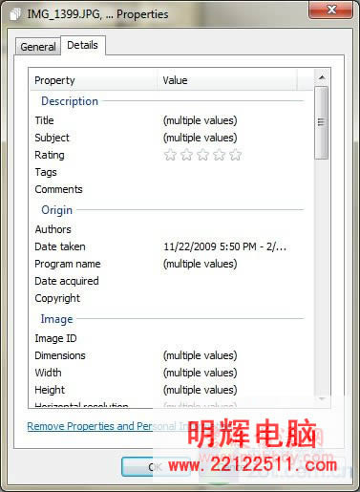Set rating to one star

pos(170,155)
